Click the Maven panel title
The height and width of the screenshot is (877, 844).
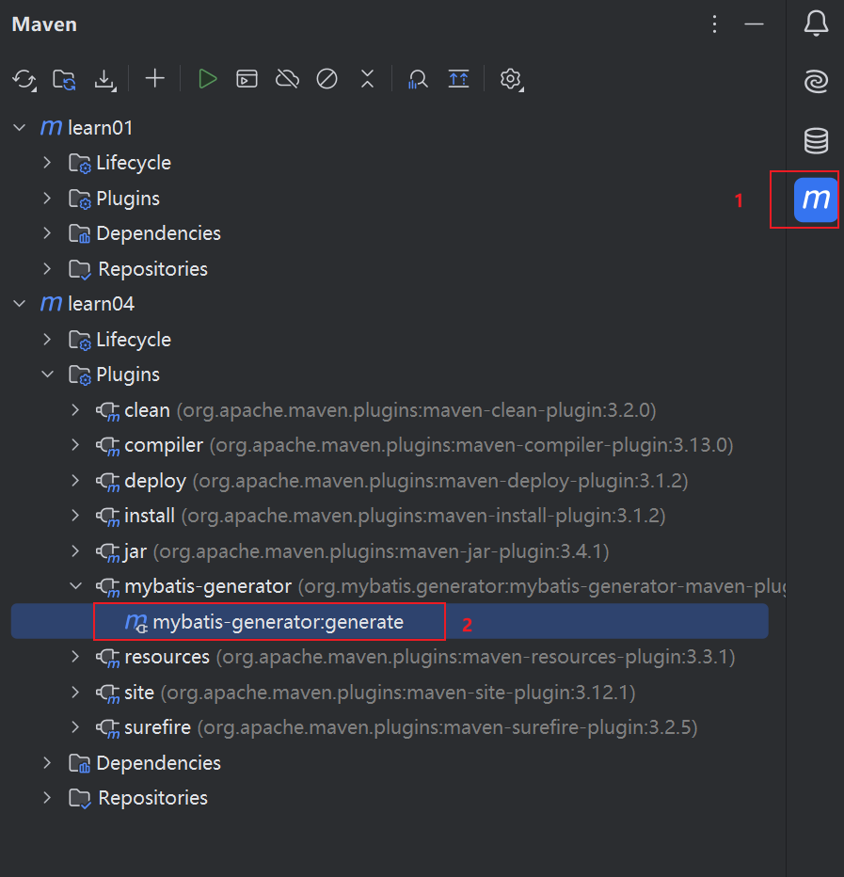[x=44, y=24]
